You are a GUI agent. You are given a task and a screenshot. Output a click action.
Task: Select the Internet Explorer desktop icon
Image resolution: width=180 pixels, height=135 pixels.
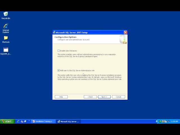tap(6, 28)
